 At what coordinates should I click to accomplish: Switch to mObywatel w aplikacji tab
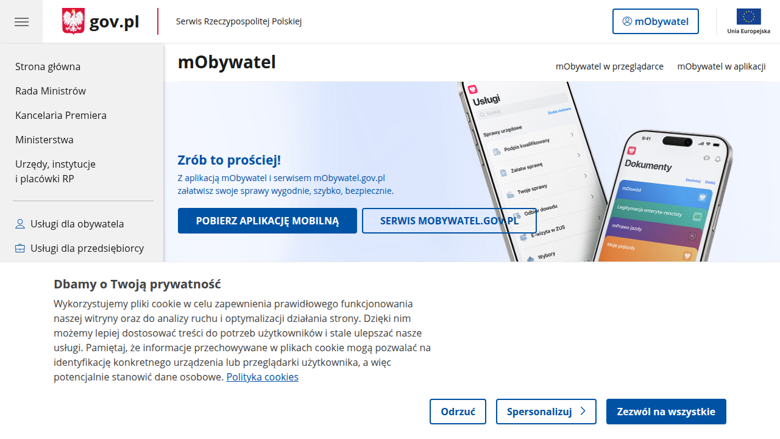[721, 66]
